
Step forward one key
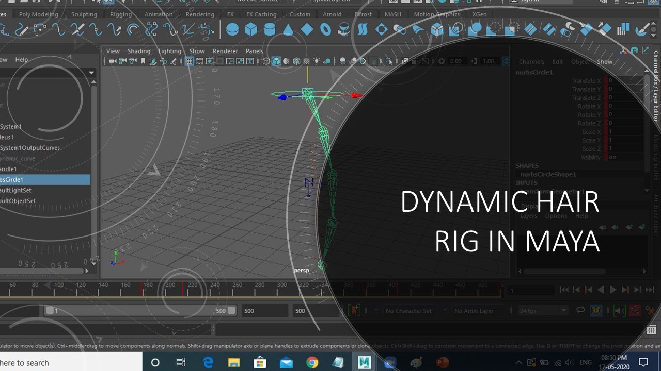[625, 290]
